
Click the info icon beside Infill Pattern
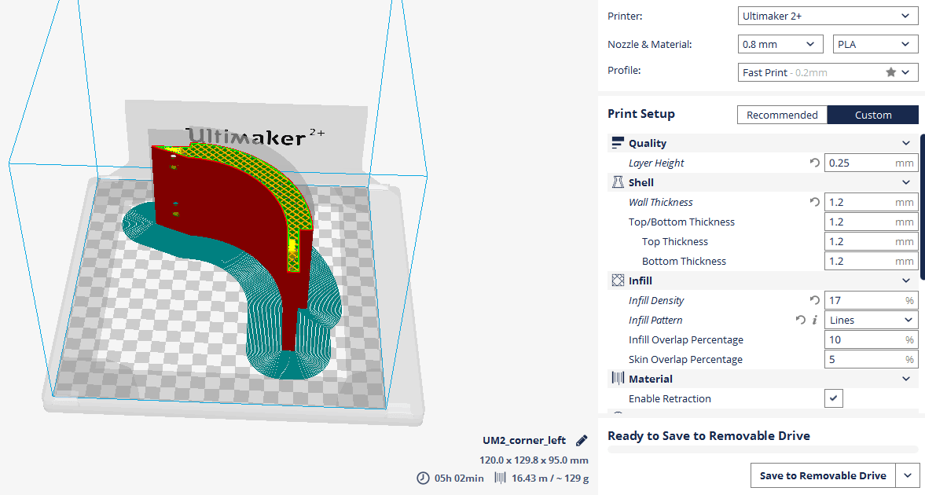[x=814, y=320]
